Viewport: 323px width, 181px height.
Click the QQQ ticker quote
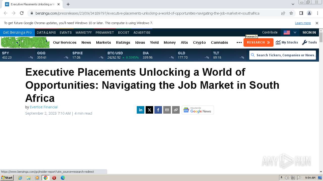pyautogui.click(x=53, y=55)
